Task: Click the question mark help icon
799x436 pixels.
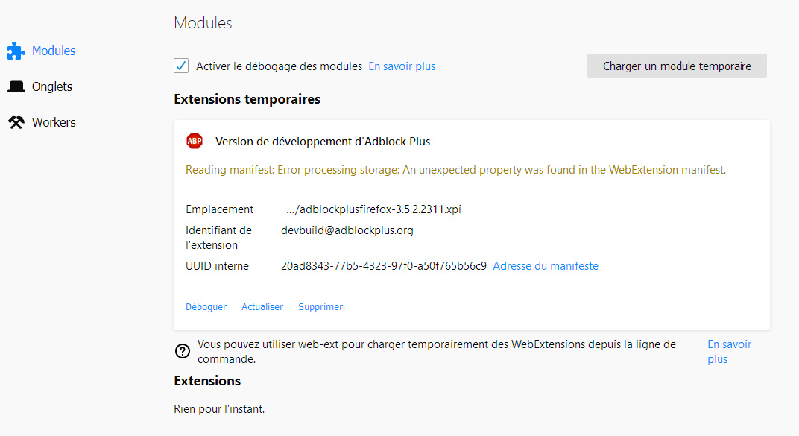Action: [182, 351]
